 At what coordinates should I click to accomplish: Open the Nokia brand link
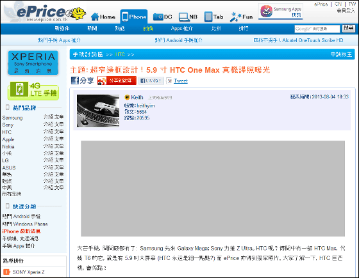(x=8, y=146)
